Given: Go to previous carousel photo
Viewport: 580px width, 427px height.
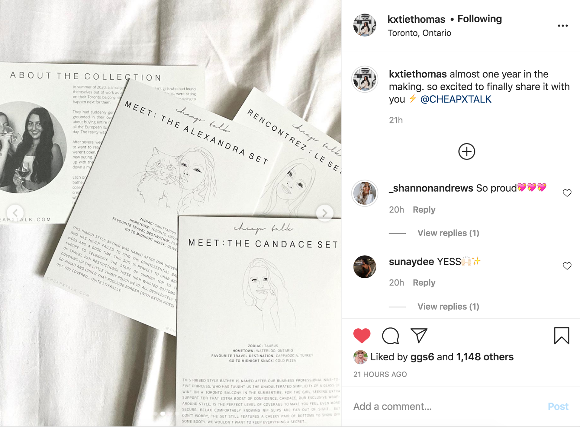Looking at the screenshot, I should (15, 213).
